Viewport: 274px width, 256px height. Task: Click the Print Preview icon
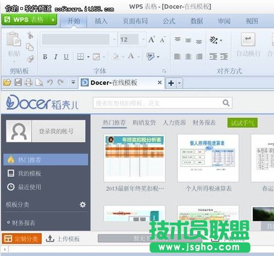pyautogui.click(x=39, y=83)
